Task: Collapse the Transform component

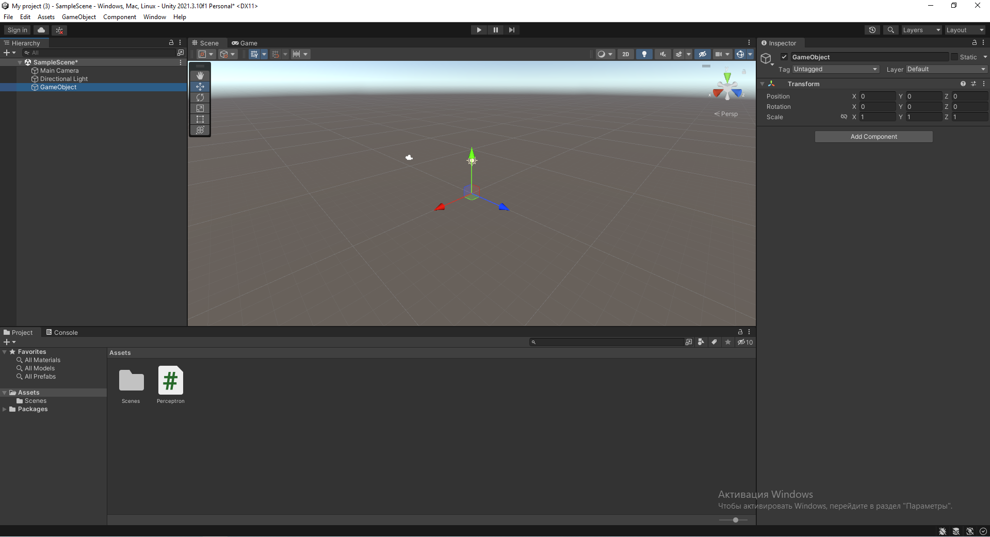Action: click(x=762, y=84)
